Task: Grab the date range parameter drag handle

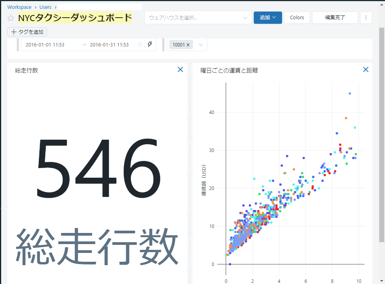Action: tap(18, 45)
